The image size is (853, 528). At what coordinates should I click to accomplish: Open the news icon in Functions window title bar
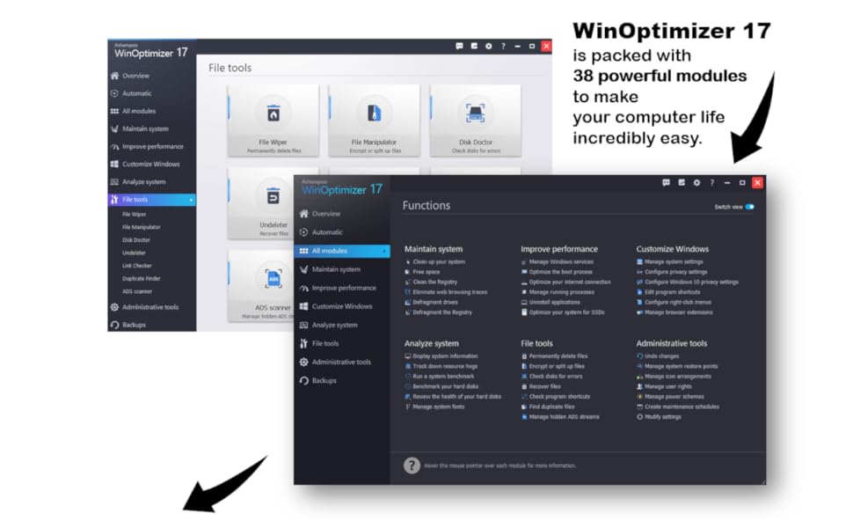(682, 183)
